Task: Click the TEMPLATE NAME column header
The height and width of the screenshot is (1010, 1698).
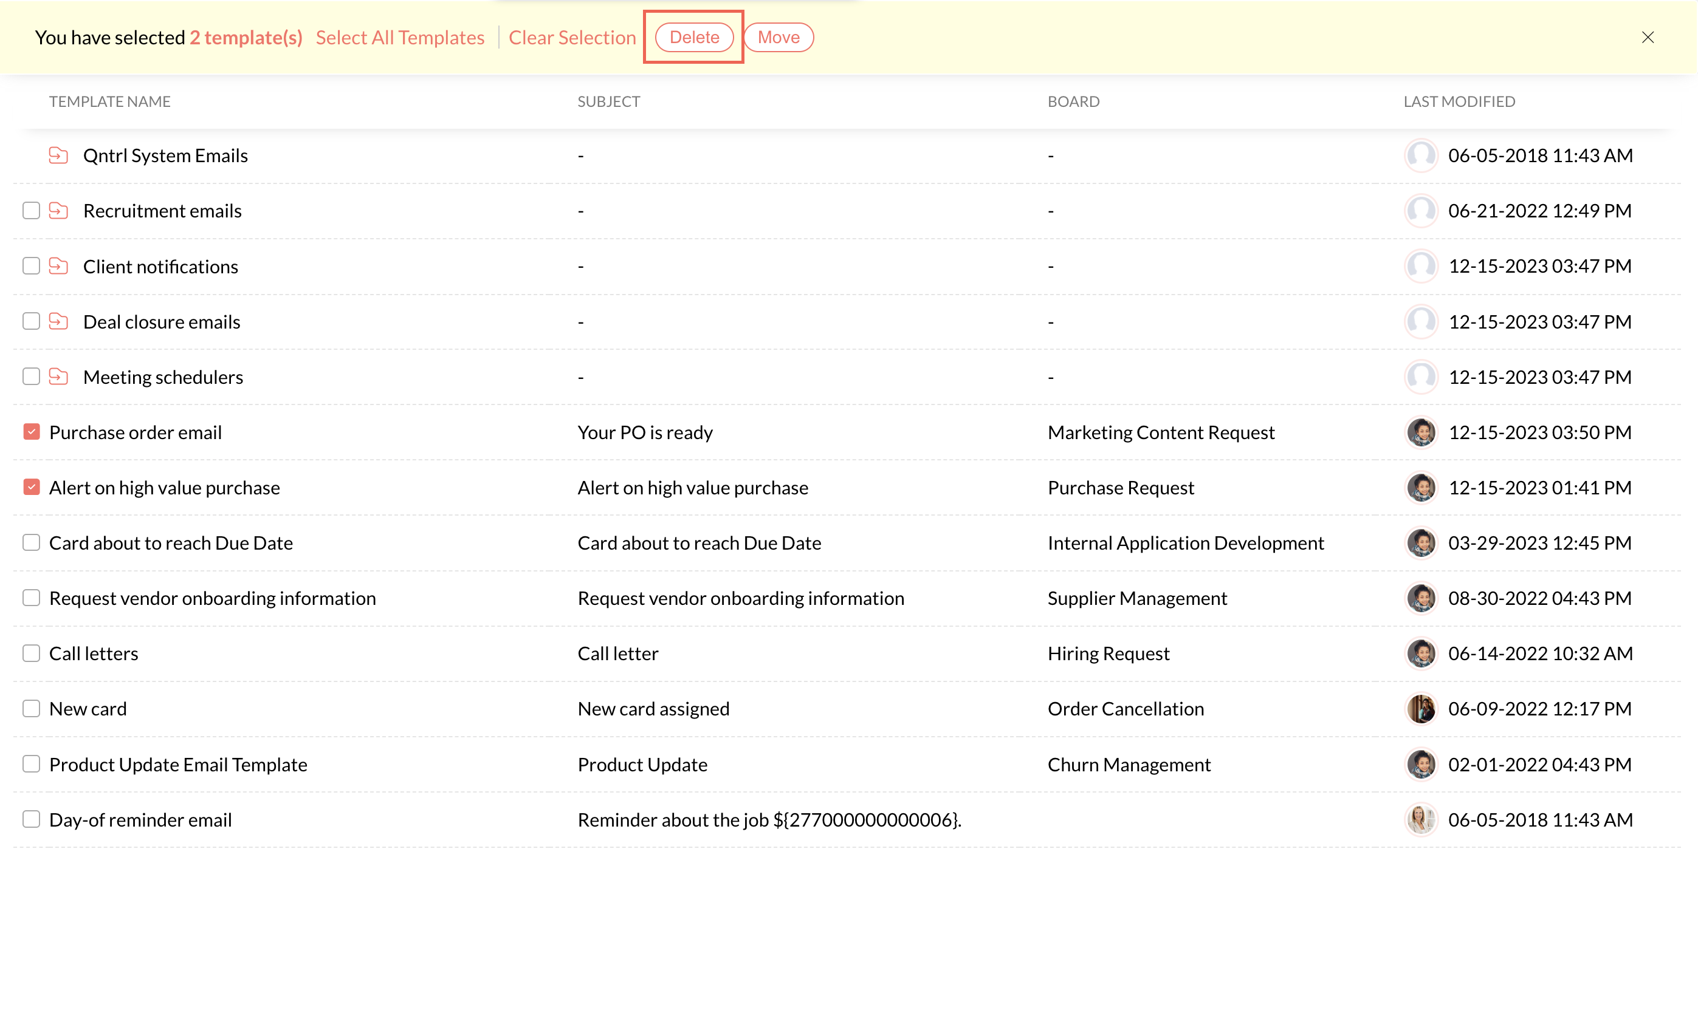Action: click(x=109, y=101)
